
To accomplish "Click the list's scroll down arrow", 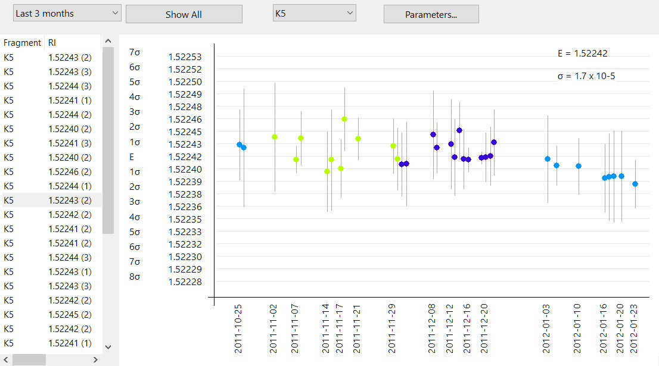I will [x=108, y=346].
